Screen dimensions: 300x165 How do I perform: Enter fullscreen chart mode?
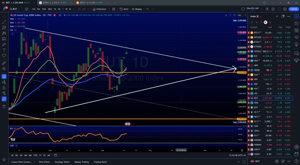pos(279,9)
